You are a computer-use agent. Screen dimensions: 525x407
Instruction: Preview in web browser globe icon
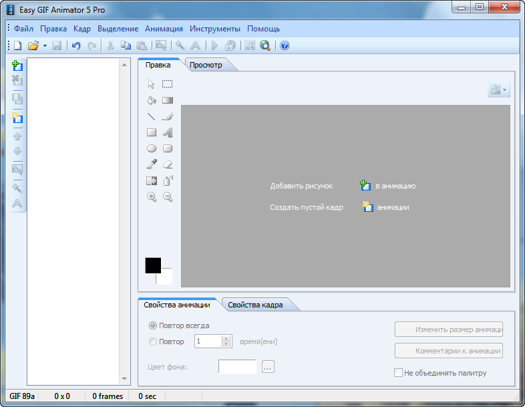click(x=265, y=45)
